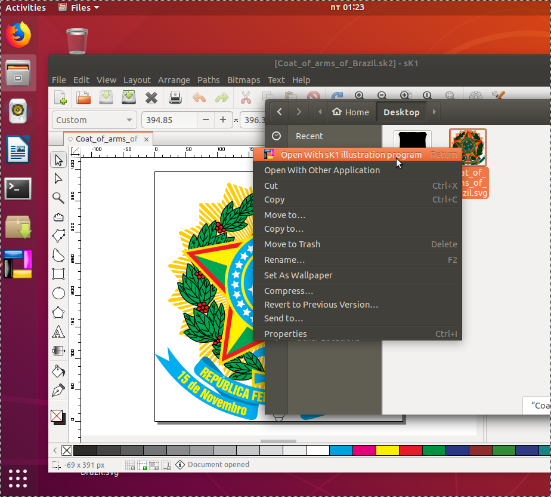Open the Arrange menu in sK1
The image size is (551, 497).
174,80
